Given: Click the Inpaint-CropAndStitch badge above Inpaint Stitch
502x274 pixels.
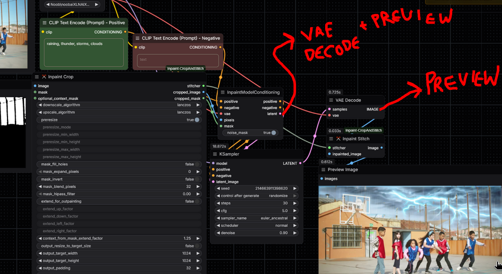Looking at the screenshot, I should point(363,130).
